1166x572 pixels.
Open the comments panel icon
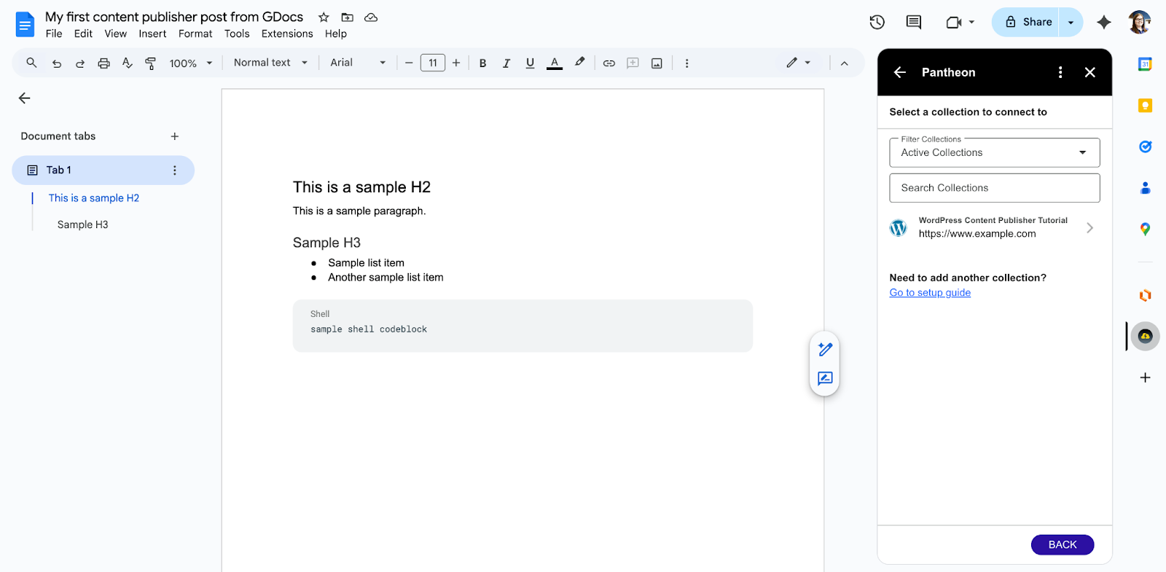914,23
